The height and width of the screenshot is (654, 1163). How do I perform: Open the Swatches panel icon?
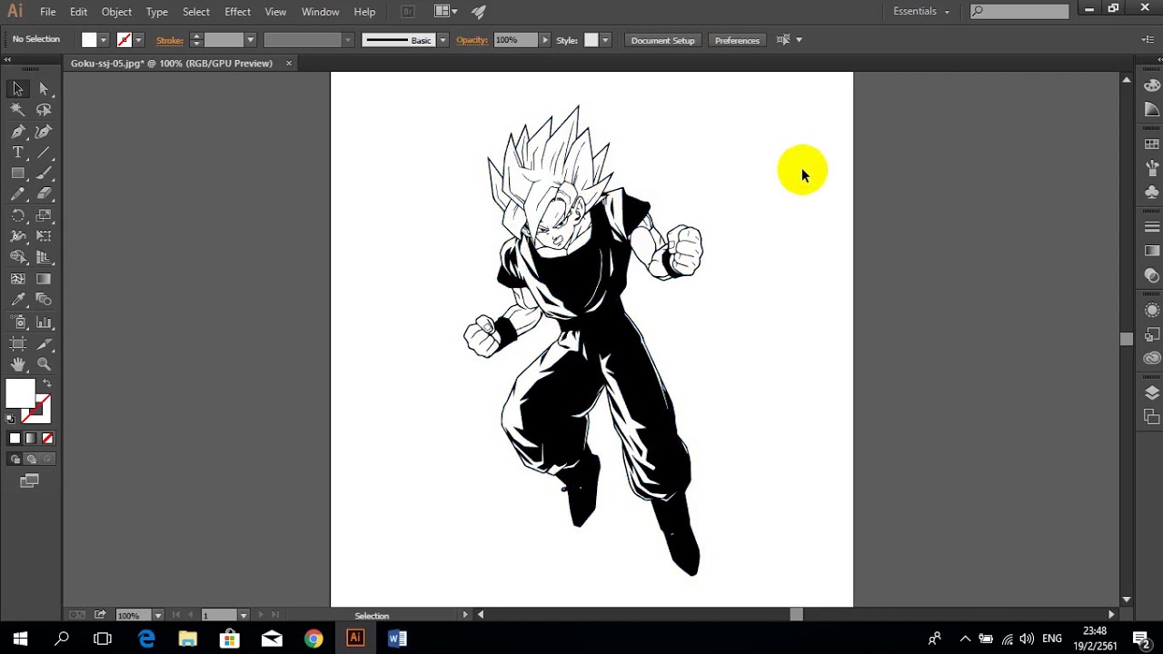[x=1152, y=145]
